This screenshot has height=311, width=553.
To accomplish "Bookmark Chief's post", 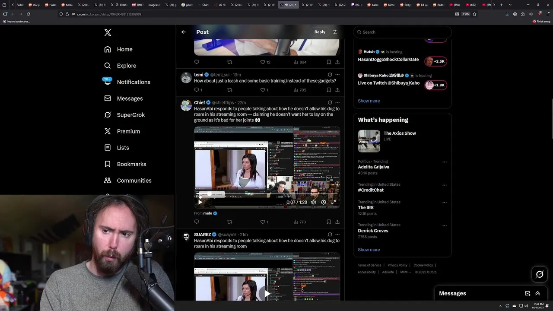I will point(329,222).
